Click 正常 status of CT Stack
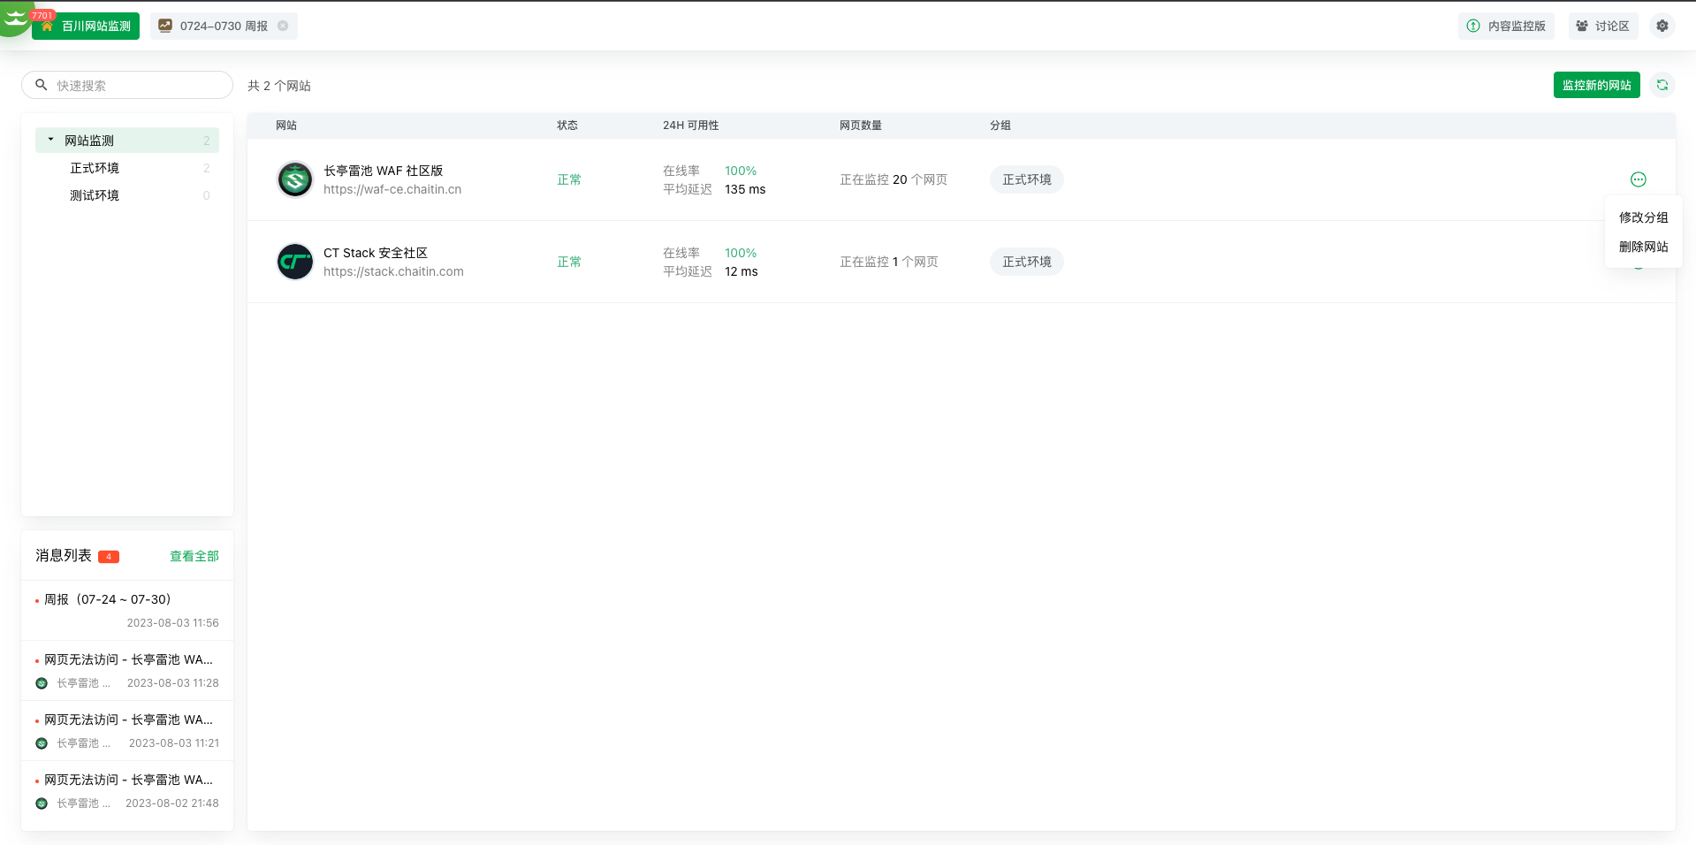This screenshot has height=845, width=1696. pos(569,262)
